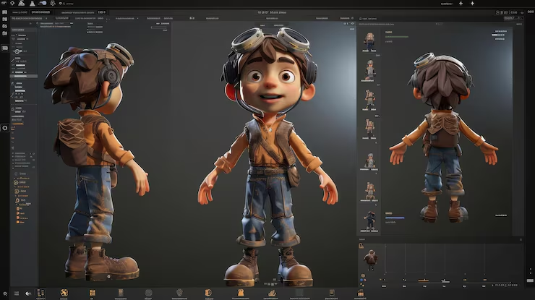Select the top character thumbnail in the pose list
This screenshot has height=300, width=535.
[x=370, y=40]
